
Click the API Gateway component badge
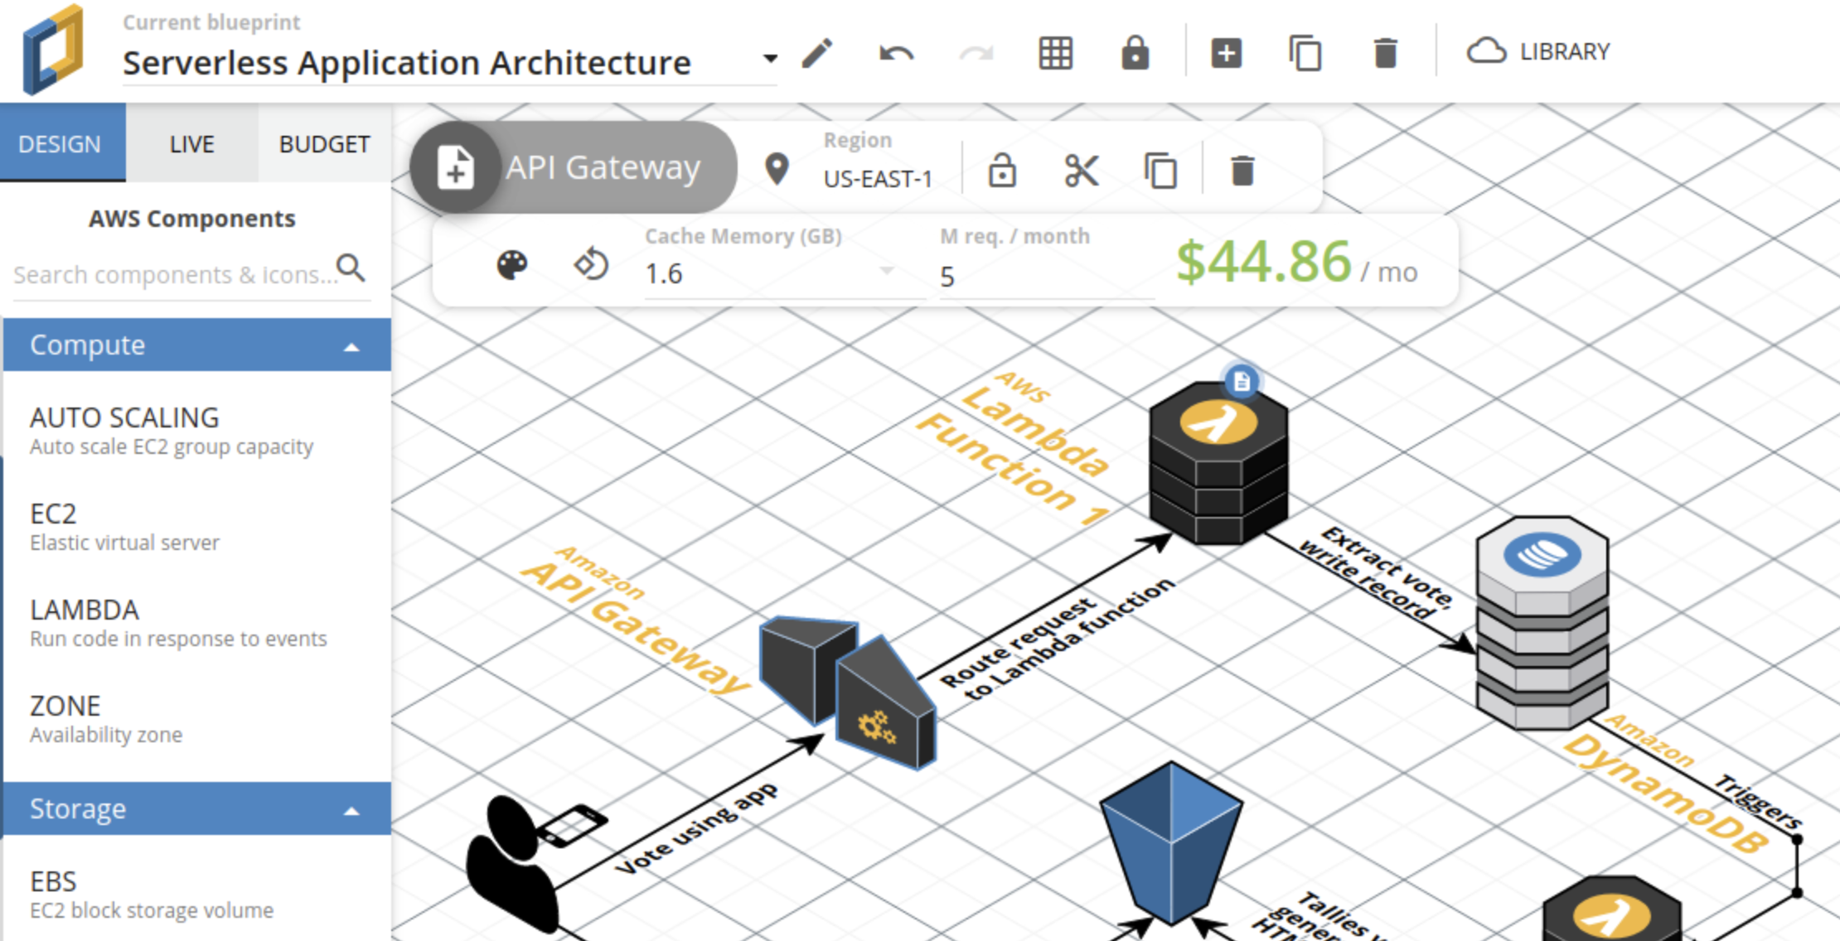(x=574, y=167)
